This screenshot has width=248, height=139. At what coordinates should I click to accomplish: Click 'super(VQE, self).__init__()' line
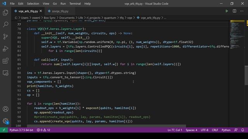coord(65,38)
